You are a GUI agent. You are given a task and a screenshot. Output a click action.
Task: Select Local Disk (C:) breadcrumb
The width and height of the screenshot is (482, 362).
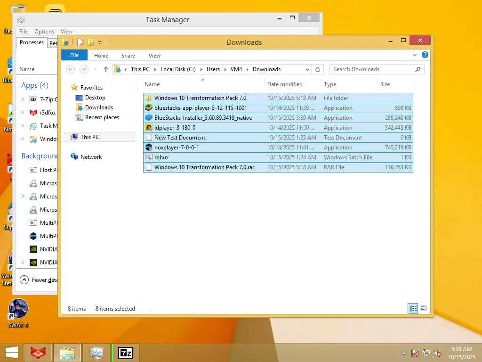pyautogui.click(x=178, y=69)
